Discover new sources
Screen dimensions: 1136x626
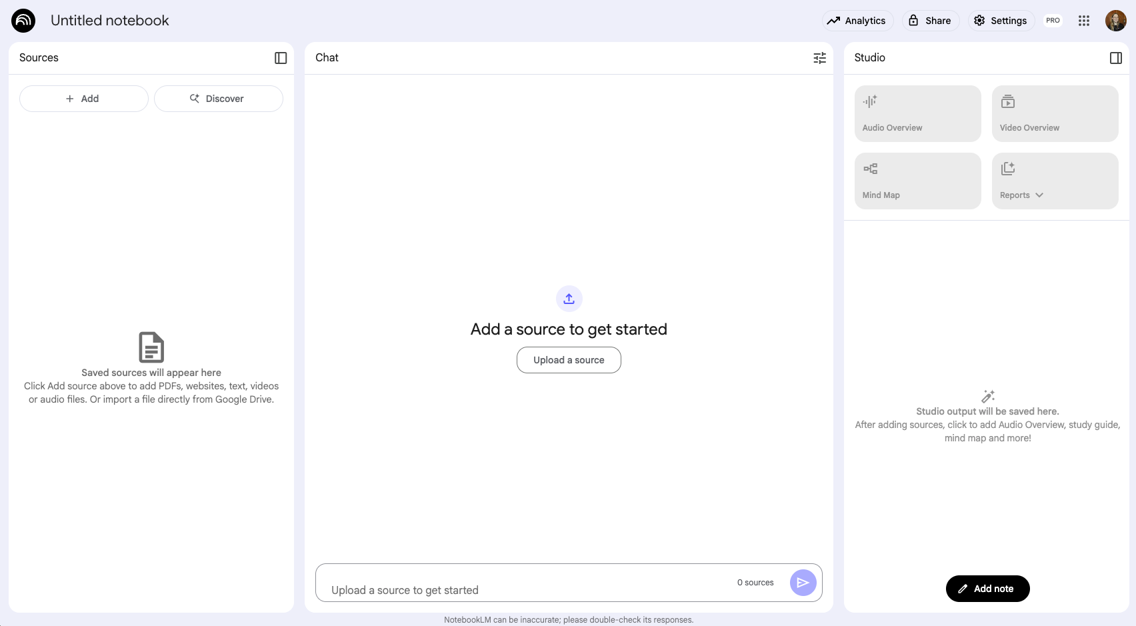point(218,99)
